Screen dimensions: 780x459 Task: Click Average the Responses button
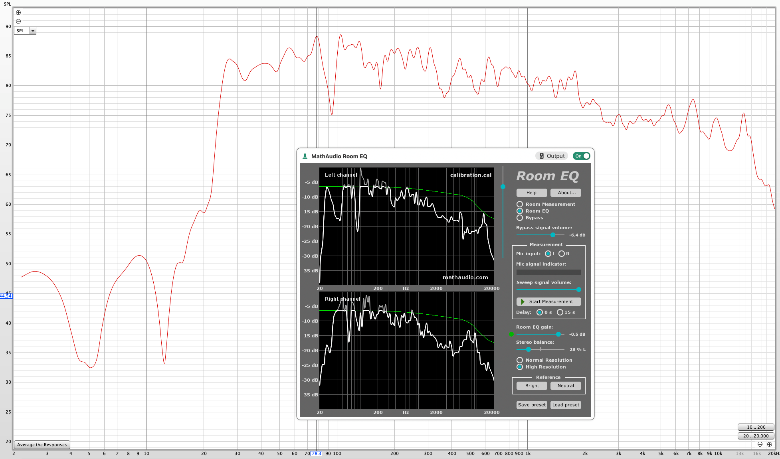click(x=42, y=445)
